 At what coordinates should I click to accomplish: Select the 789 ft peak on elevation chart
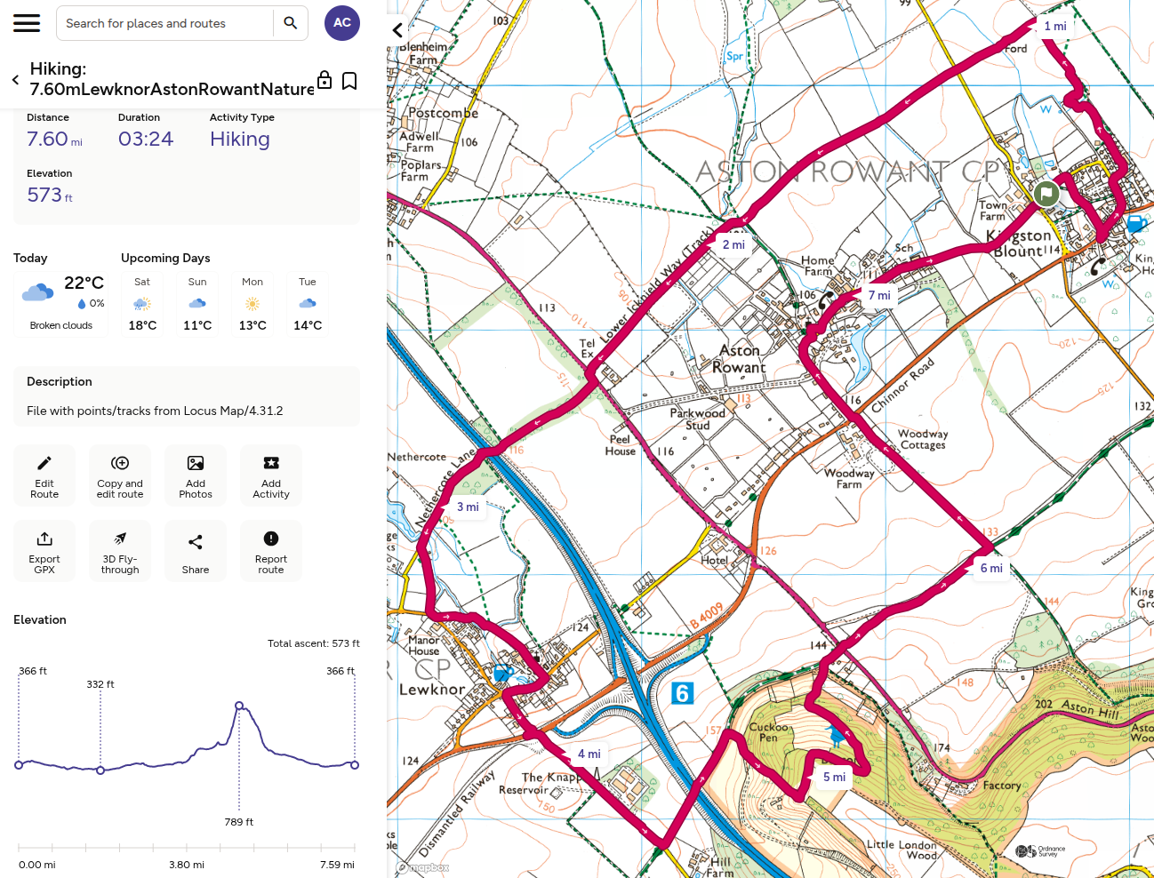point(239,706)
